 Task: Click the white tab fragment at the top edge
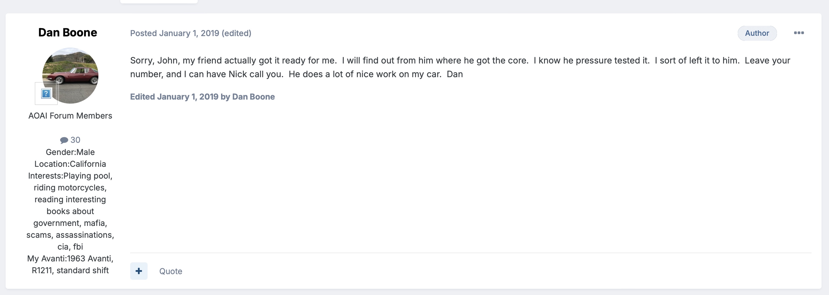[159, 2]
